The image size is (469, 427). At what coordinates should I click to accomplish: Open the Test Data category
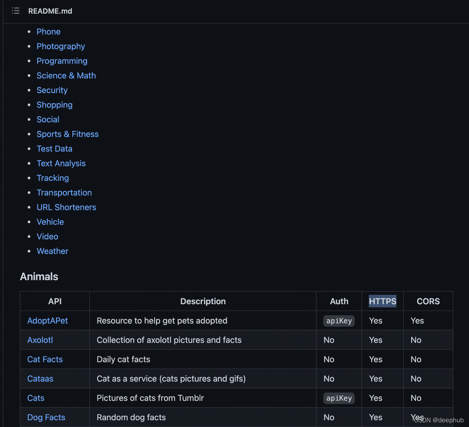(54, 149)
